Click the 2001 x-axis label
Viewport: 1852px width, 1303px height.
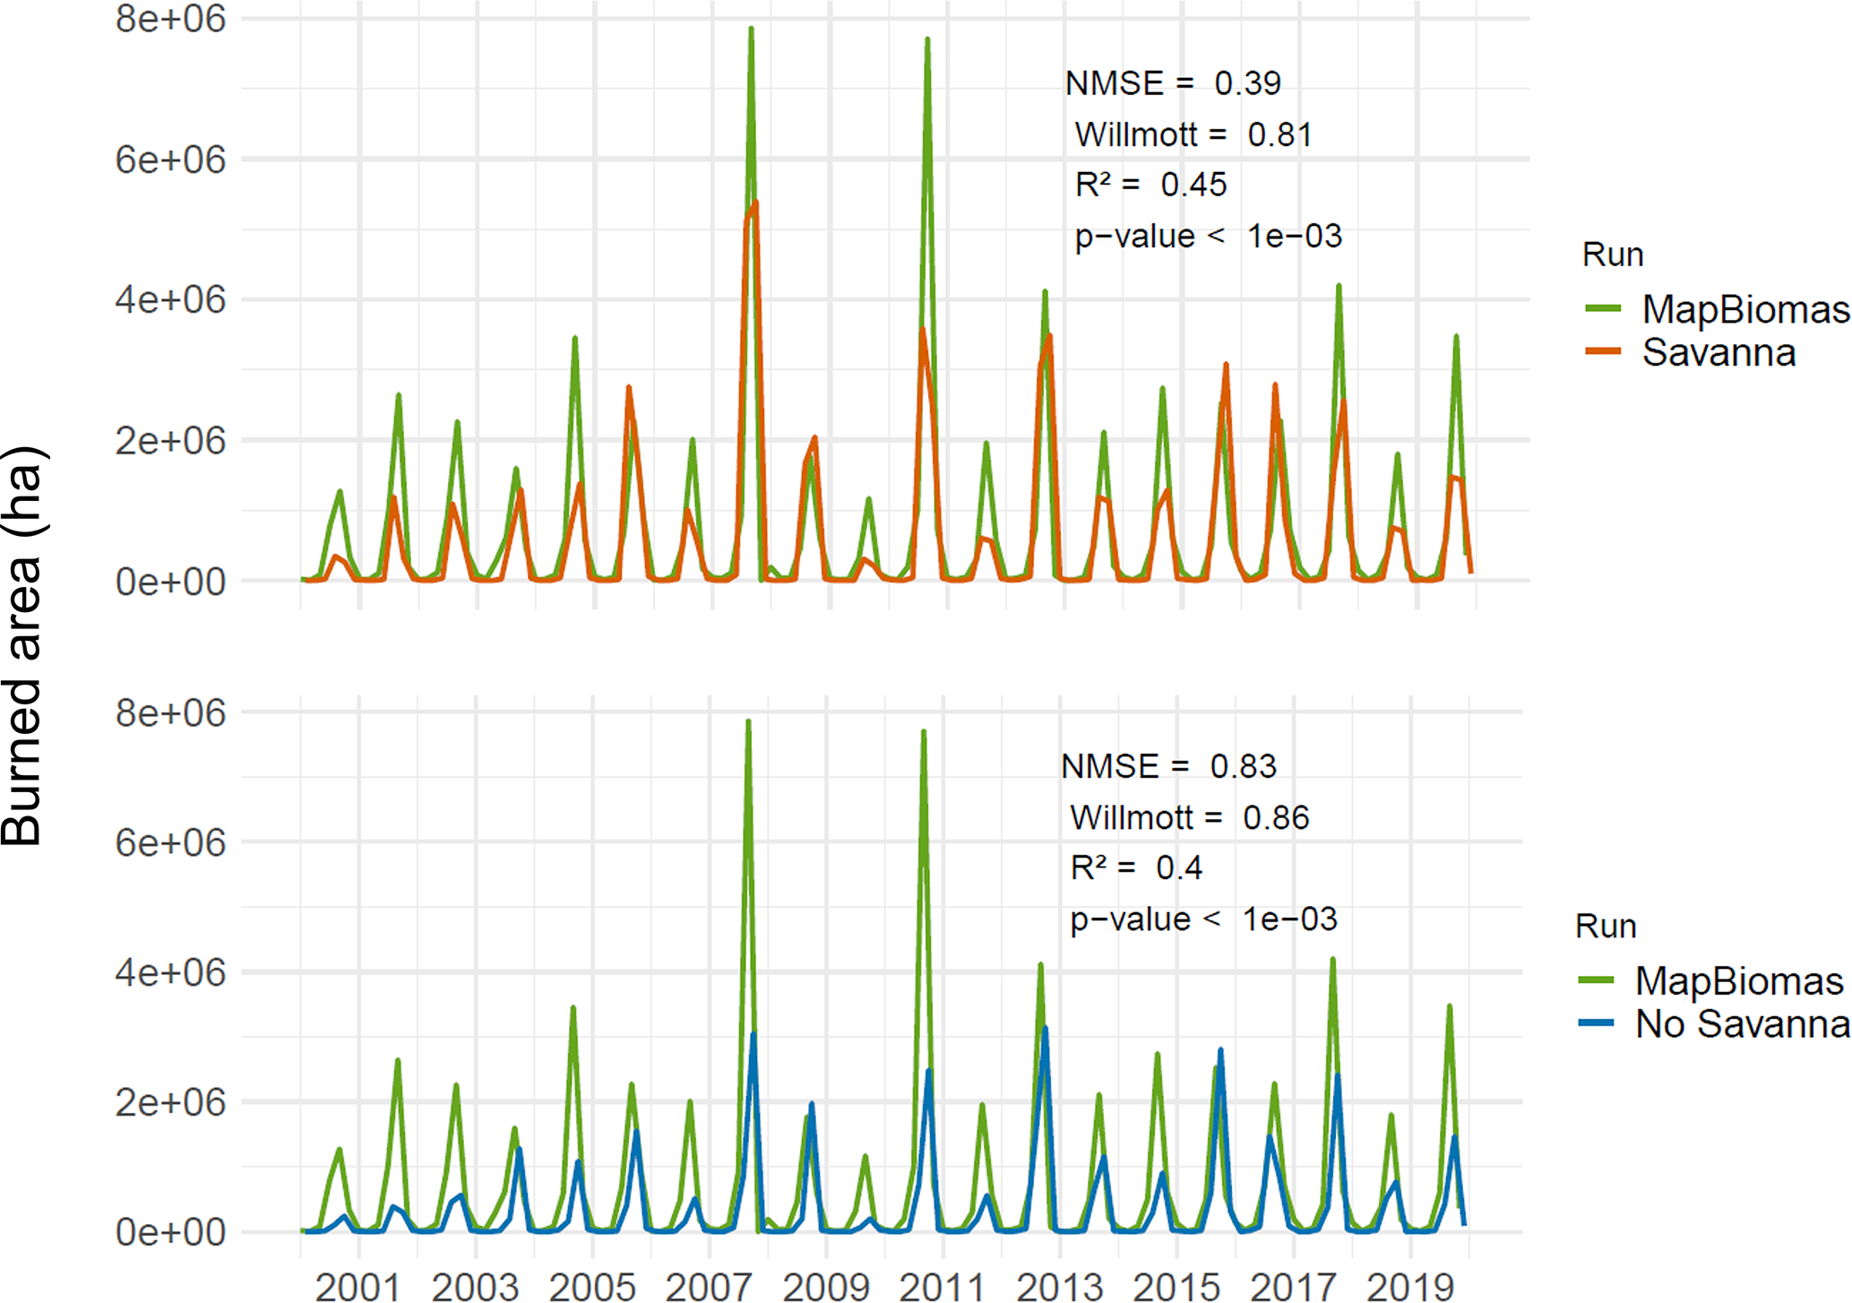click(357, 1287)
